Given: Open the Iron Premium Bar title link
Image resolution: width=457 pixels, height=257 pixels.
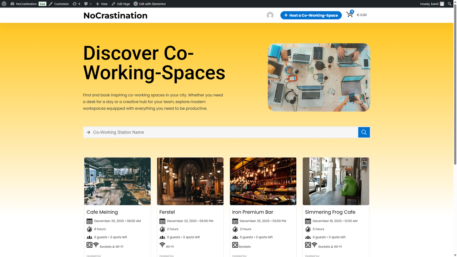Looking at the screenshot, I should tap(253, 212).
